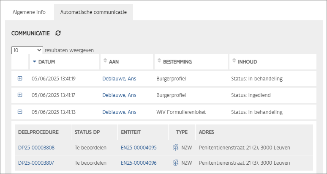Open Deblauwe, Ans in the WiV Formulierenloket row

point(119,112)
